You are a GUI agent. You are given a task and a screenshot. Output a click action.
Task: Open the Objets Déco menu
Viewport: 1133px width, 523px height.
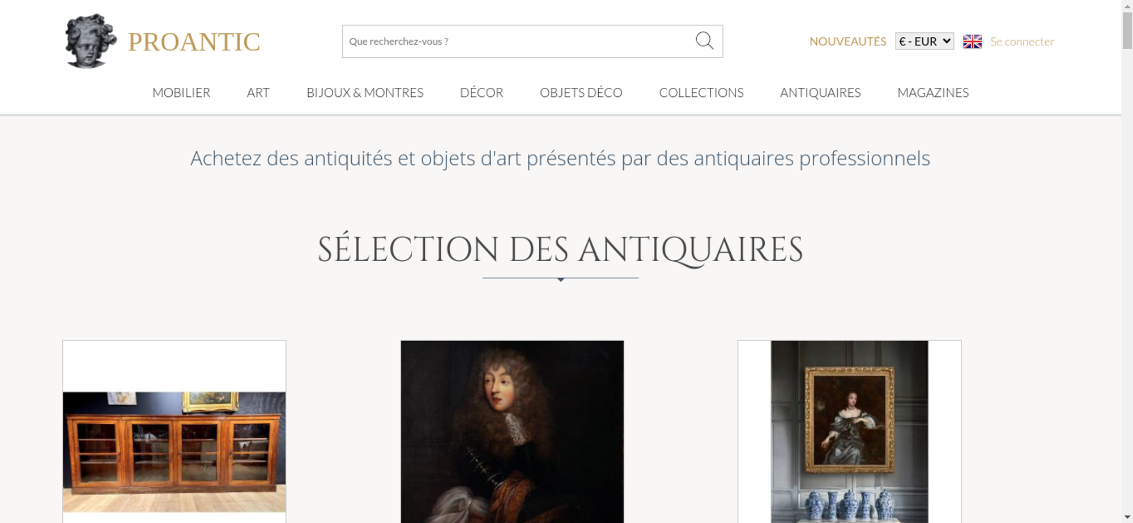coord(581,92)
